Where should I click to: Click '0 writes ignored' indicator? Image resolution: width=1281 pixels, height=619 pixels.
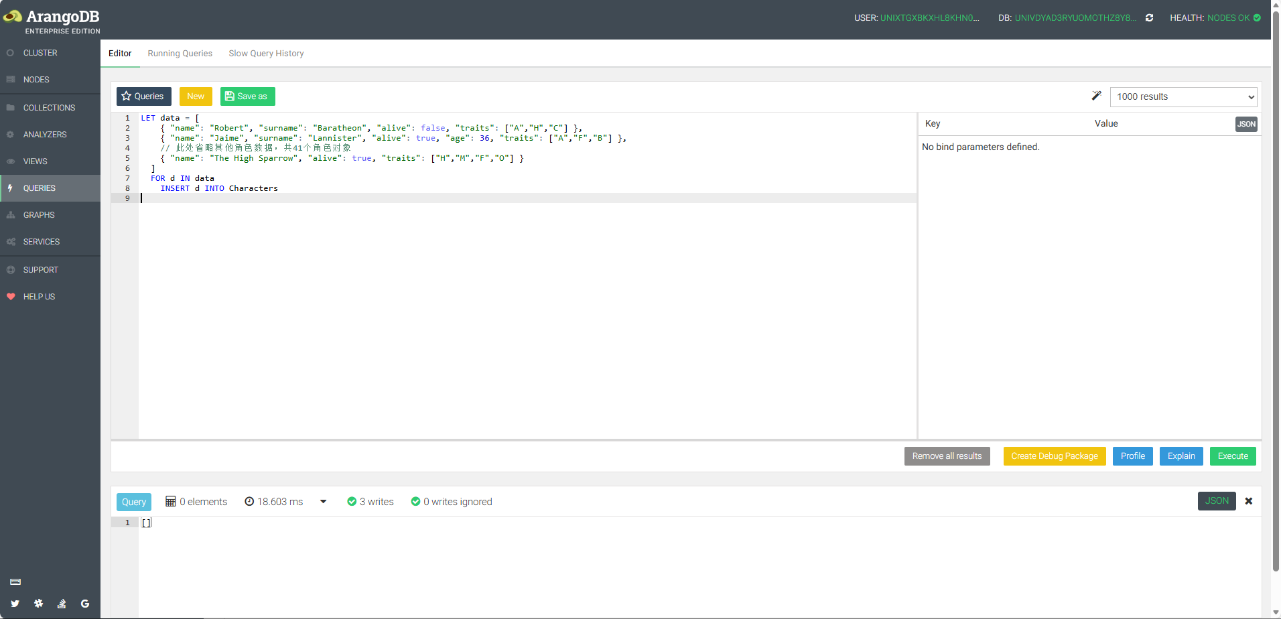point(452,502)
